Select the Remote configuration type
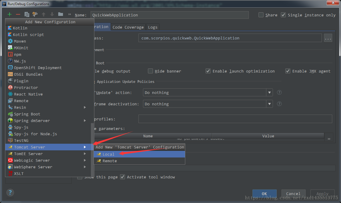Screen dimensions: 341x203 48,101
